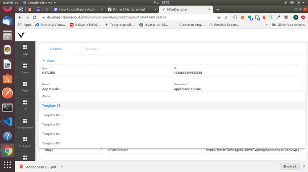The height and width of the screenshot is (172, 308).
Task: Reload the page in Chrome
Action: coord(34,17)
